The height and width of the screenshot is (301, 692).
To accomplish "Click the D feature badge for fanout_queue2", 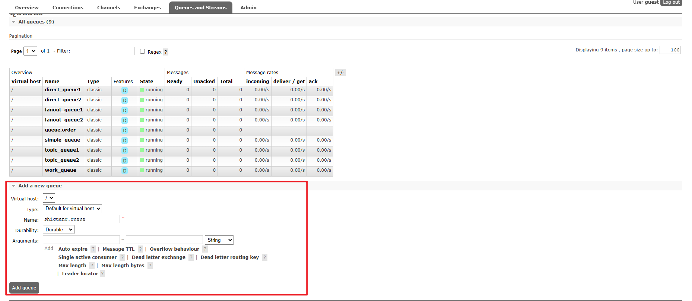I will point(124,120).
